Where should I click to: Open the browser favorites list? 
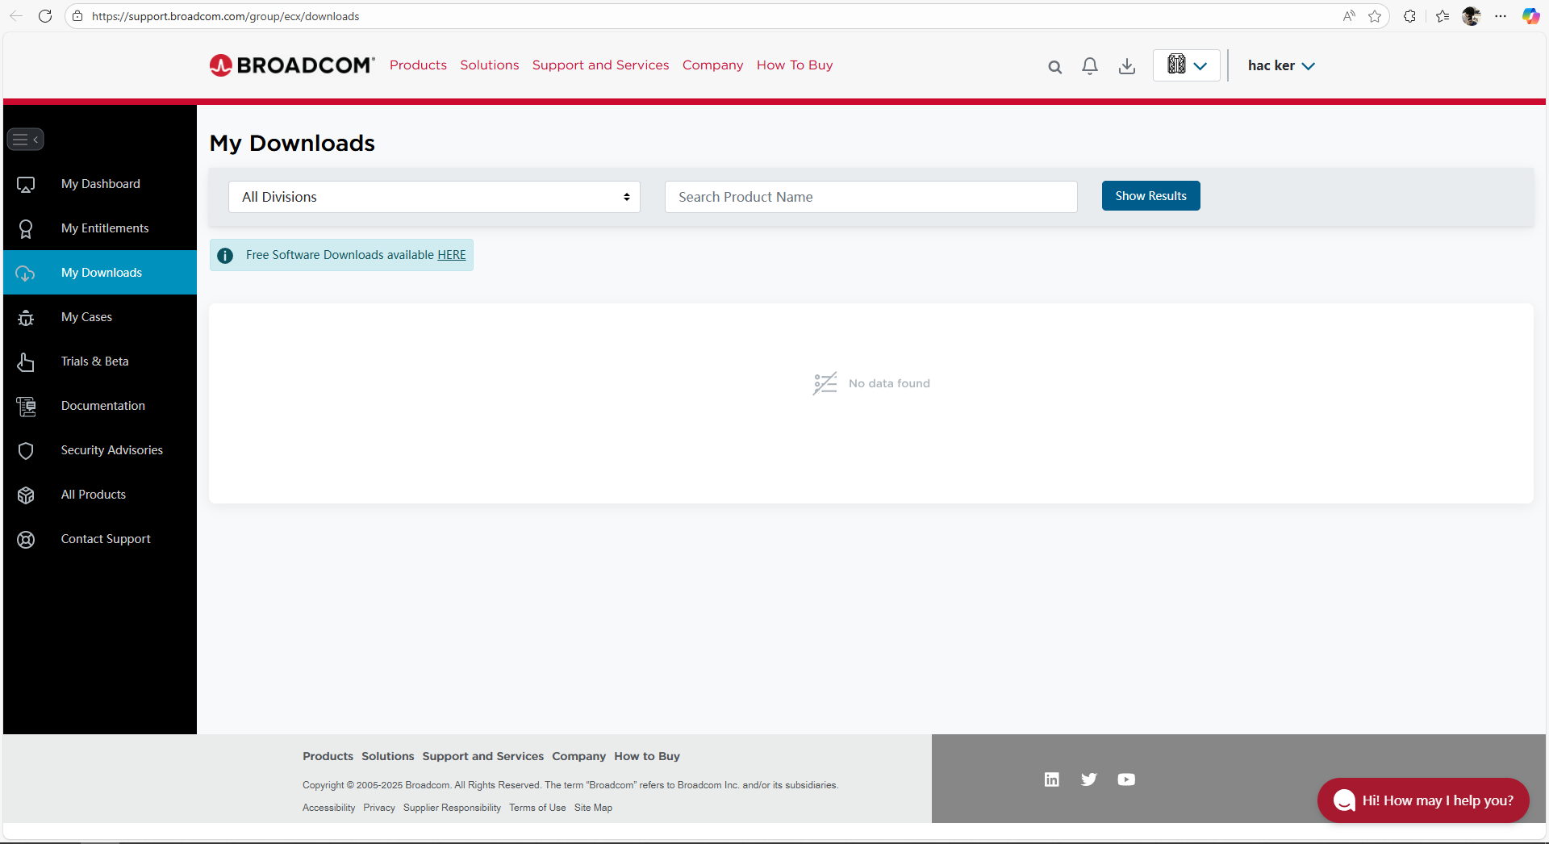click(x=1443, y=16)
